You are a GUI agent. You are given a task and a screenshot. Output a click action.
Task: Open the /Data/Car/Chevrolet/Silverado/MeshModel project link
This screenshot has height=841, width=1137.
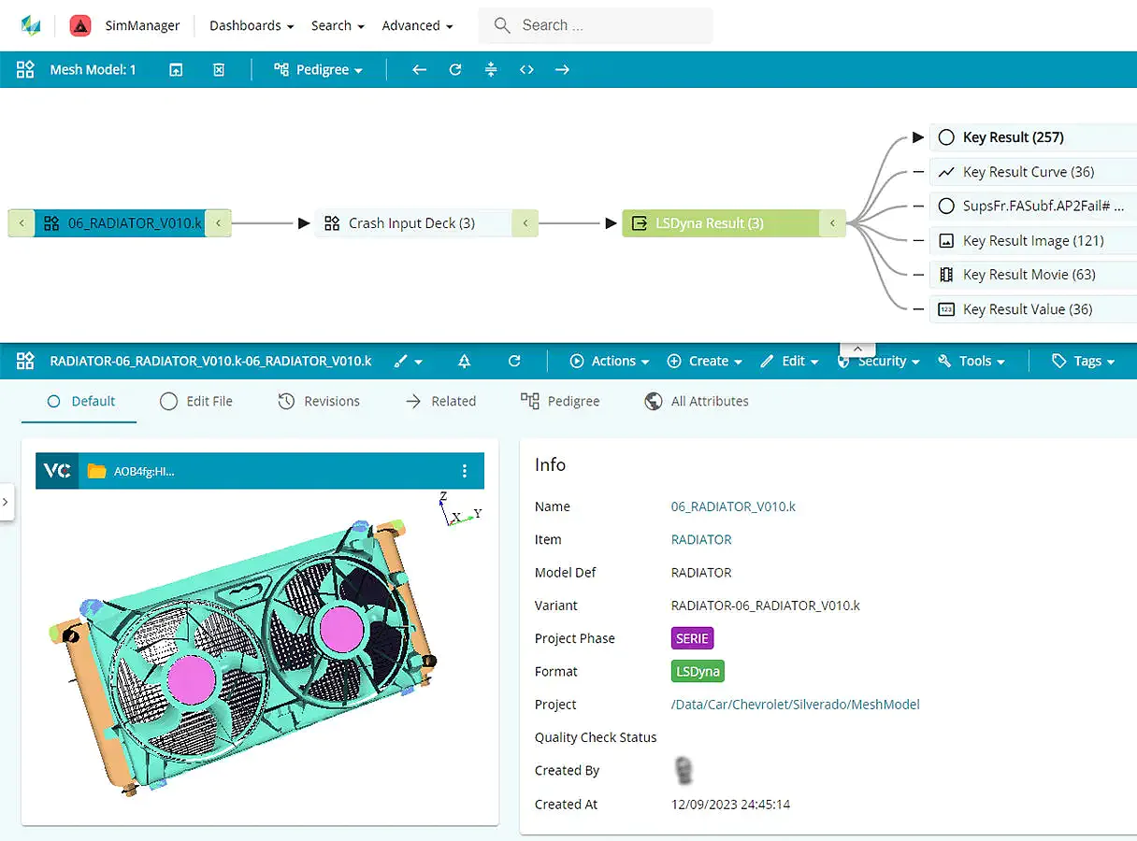pos(796,705)
